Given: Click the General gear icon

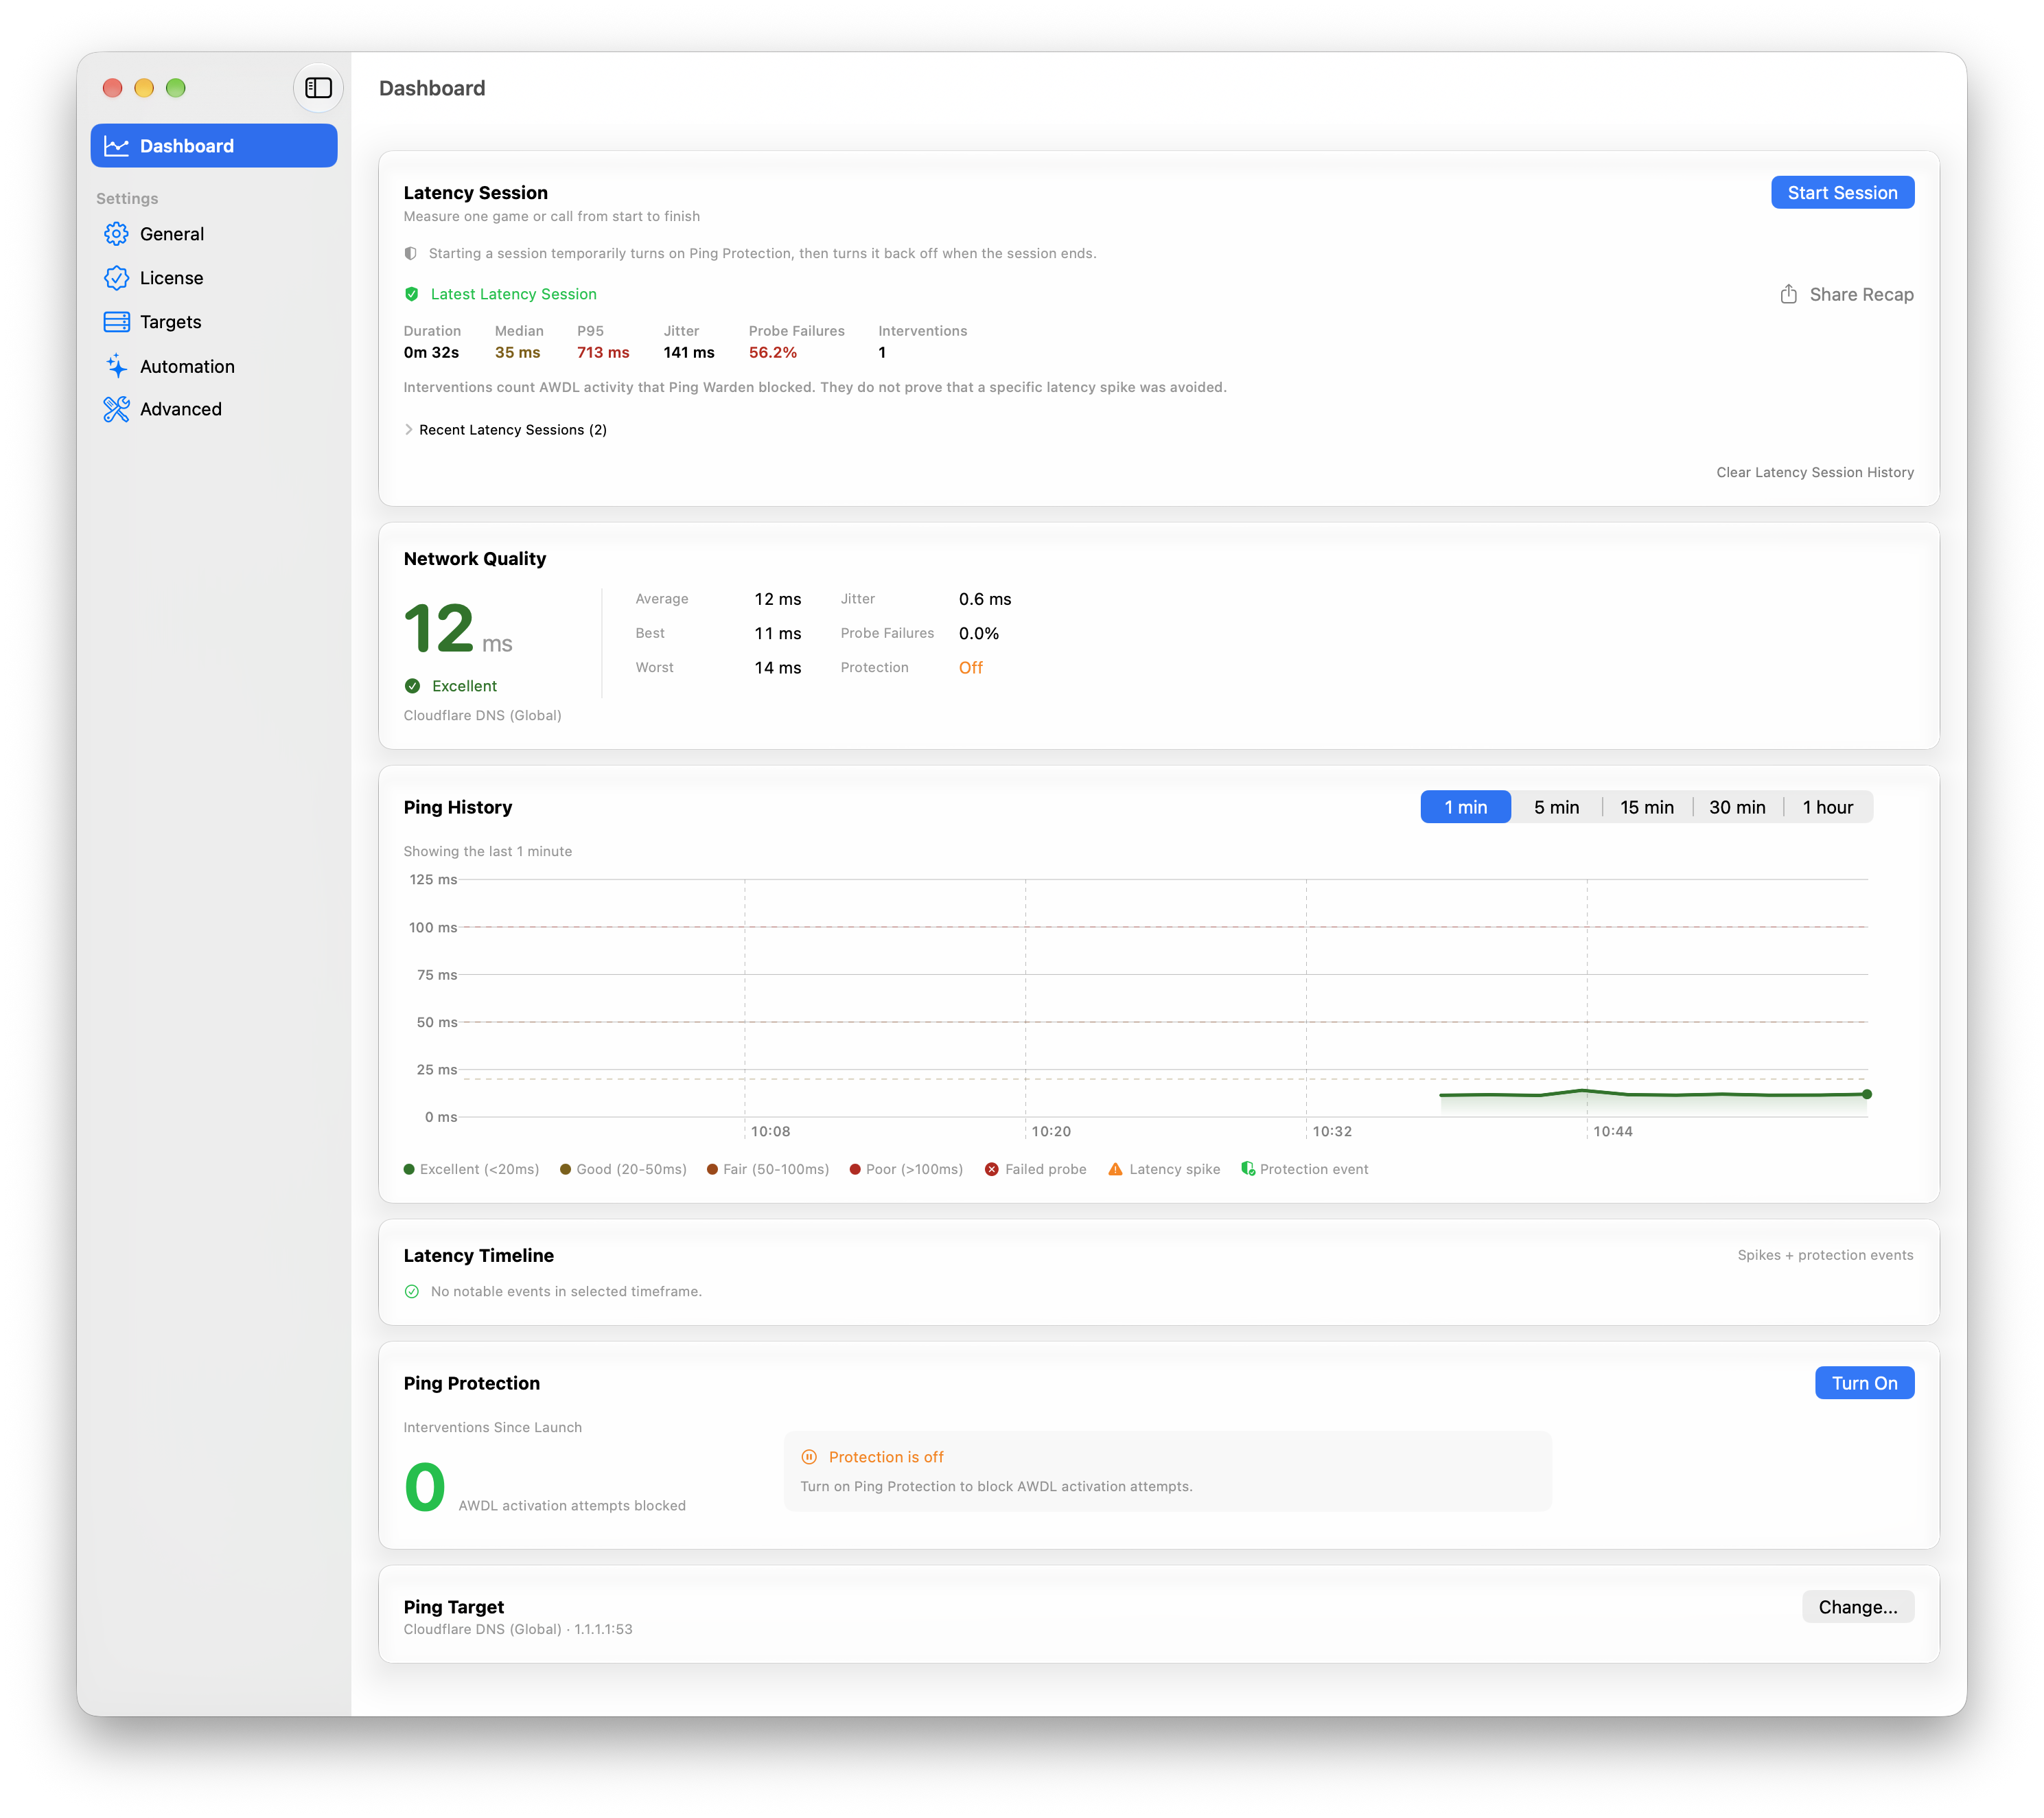Looking at the screenshot, I should click(x=117, y=234).
